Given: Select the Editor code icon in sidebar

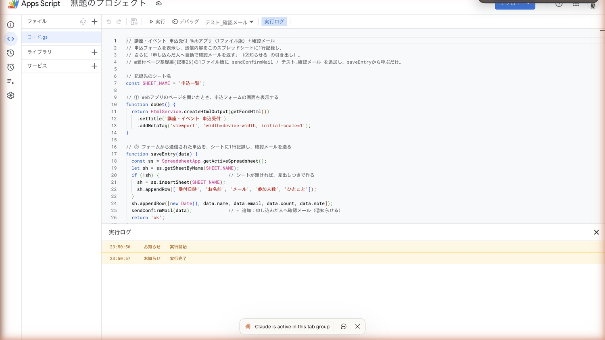Looking at the screenshot, I should point(10,39).
